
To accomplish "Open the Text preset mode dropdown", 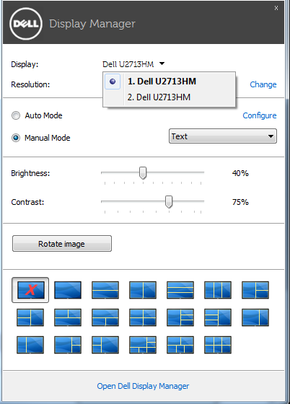I will coord(223,136).
